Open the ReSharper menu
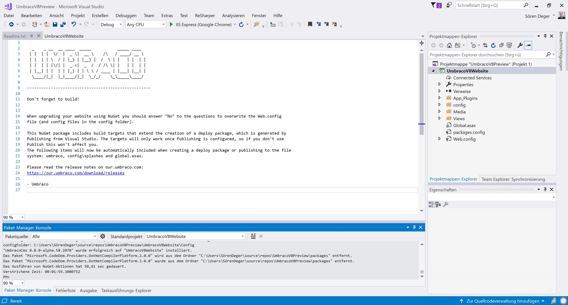Viewport: 568px width, 305px height. tap(205, 16)
